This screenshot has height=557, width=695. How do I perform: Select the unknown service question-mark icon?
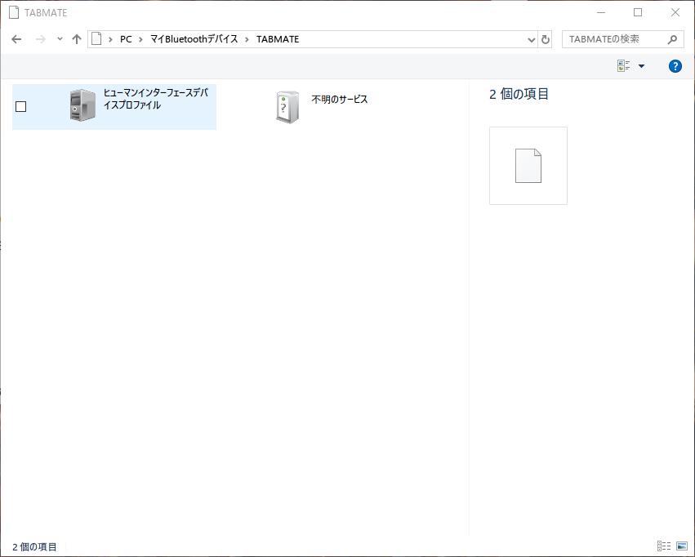point(287,106)
